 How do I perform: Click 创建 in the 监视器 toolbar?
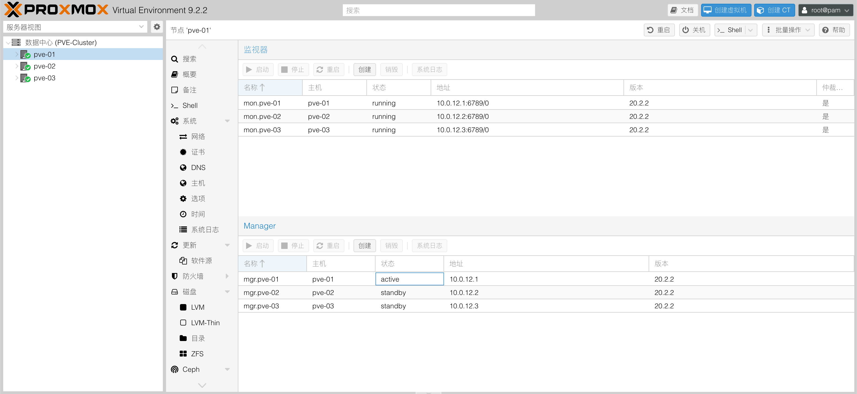coord(364,70)
